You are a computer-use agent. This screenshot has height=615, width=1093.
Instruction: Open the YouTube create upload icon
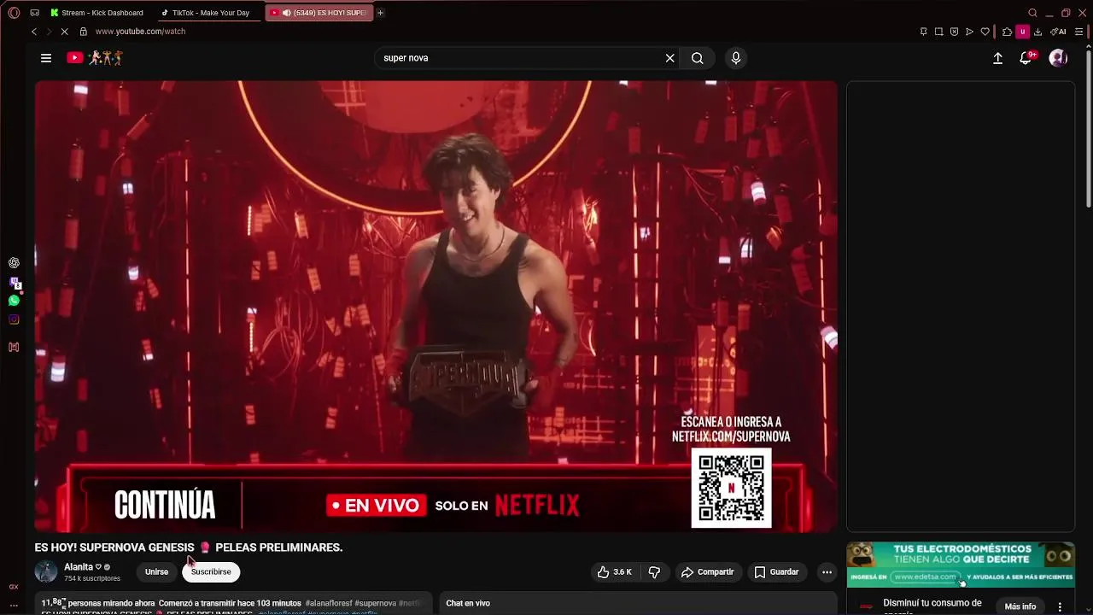[997, 58]
